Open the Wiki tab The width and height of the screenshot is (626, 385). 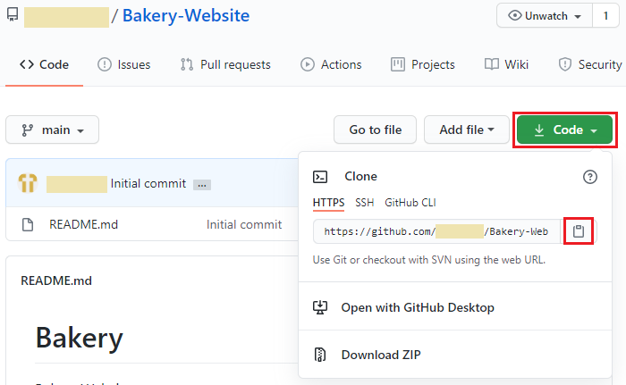(x=507, y=64)
